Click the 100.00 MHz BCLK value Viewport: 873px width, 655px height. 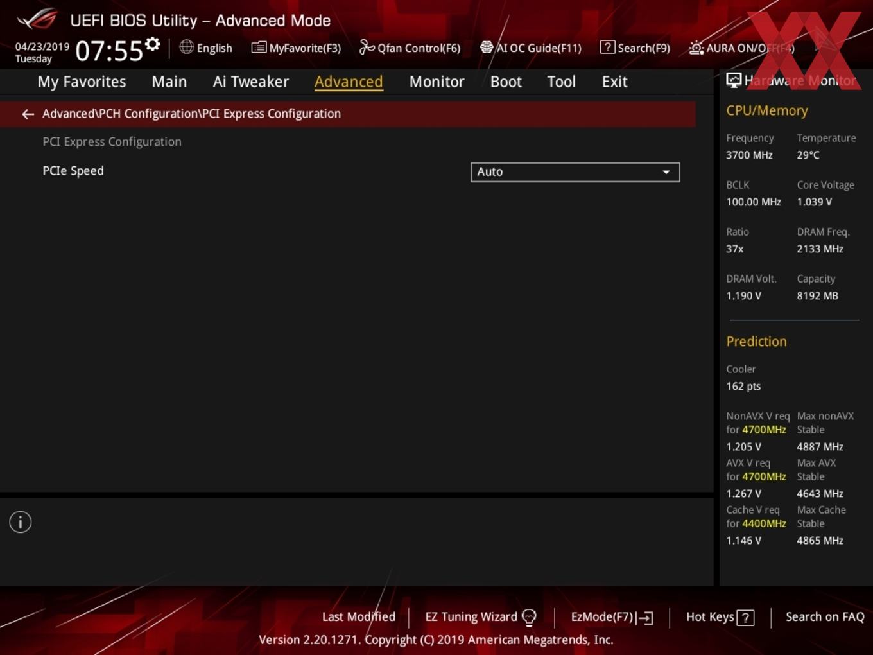click(x=754, y=202)
